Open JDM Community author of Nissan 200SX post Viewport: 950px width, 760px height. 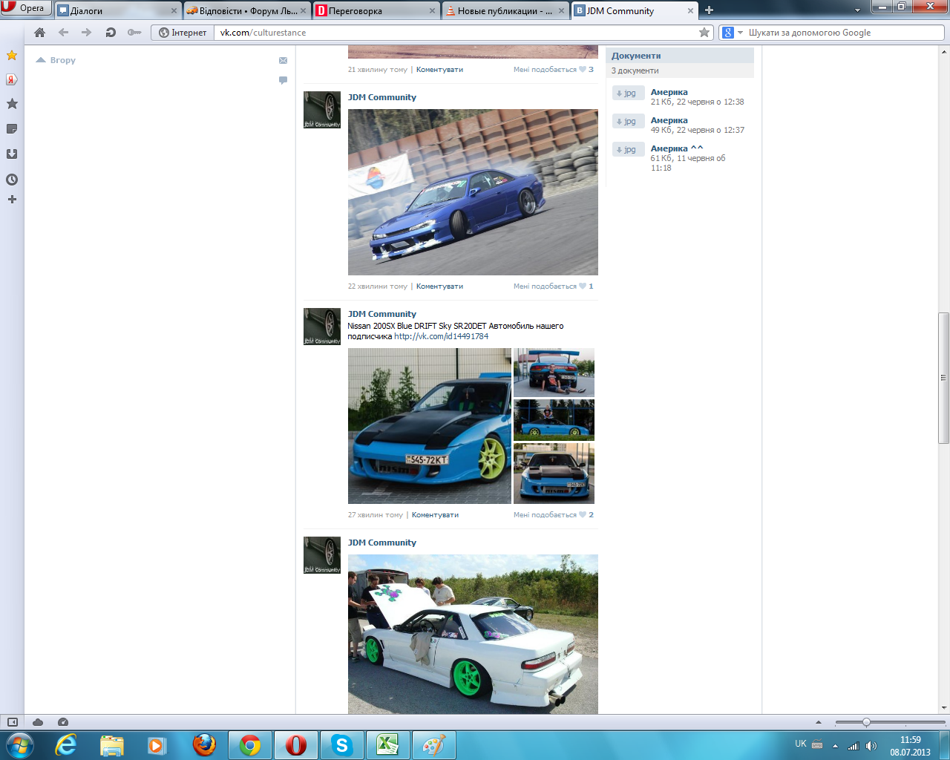coord(382,314)
